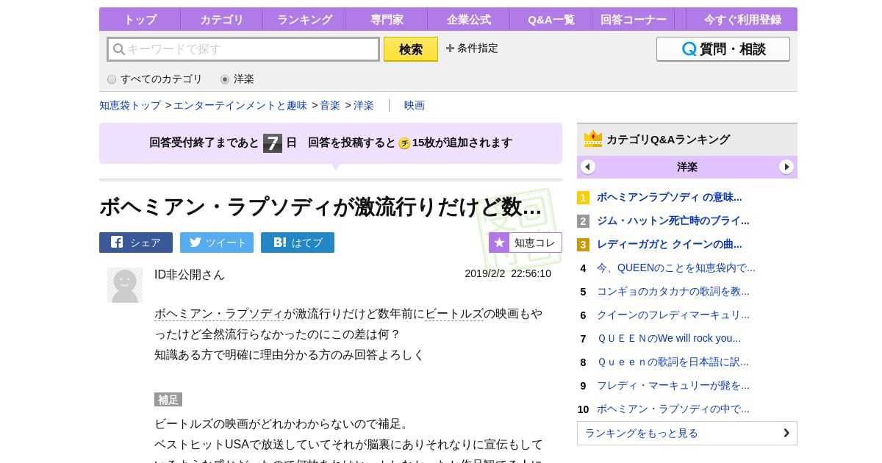
Task: Open 音楽 breadcrumb link
Action: (x=330, y=105)
